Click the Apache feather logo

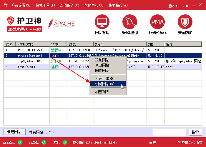(61, 24)
